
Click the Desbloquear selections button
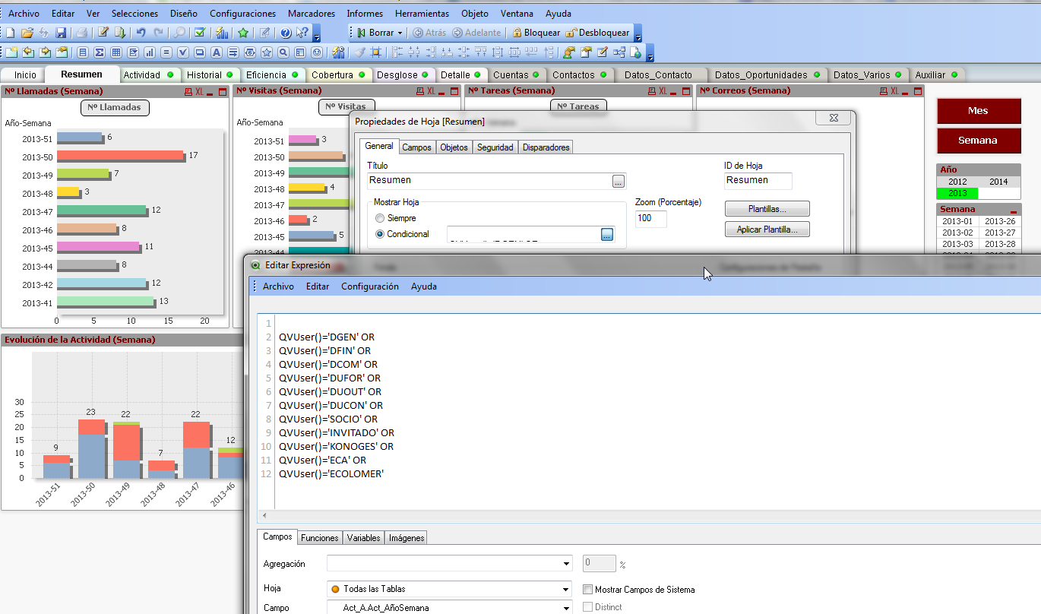tap(597, 33)
